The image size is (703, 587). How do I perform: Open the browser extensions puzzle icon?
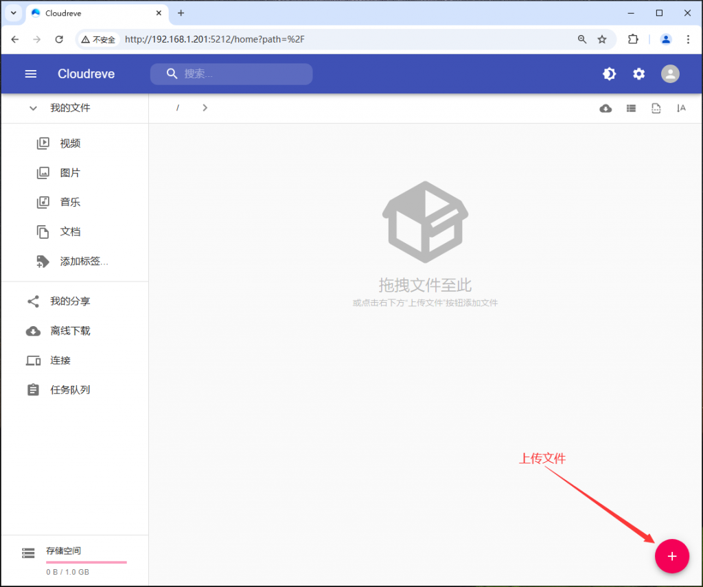coord(633,39)
